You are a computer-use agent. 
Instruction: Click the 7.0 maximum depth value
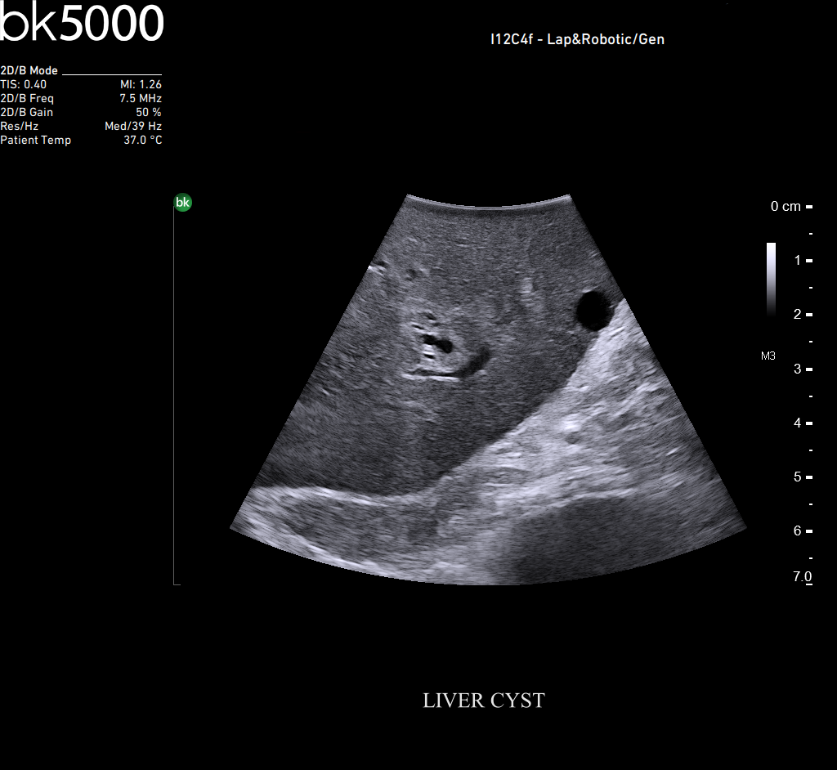coord(802,577)
